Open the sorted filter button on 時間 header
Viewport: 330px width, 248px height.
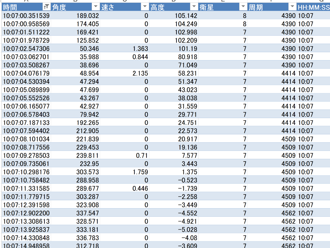tap(46, 7)
